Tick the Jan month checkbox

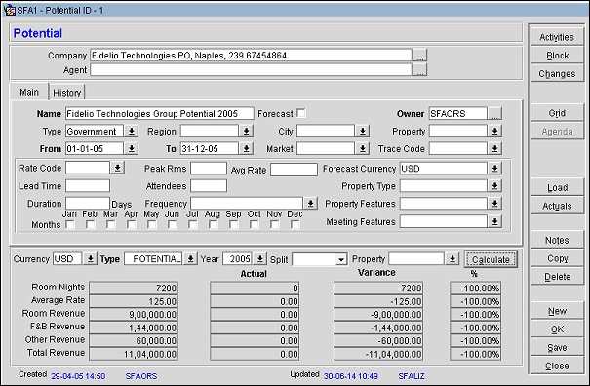point(69,224)
